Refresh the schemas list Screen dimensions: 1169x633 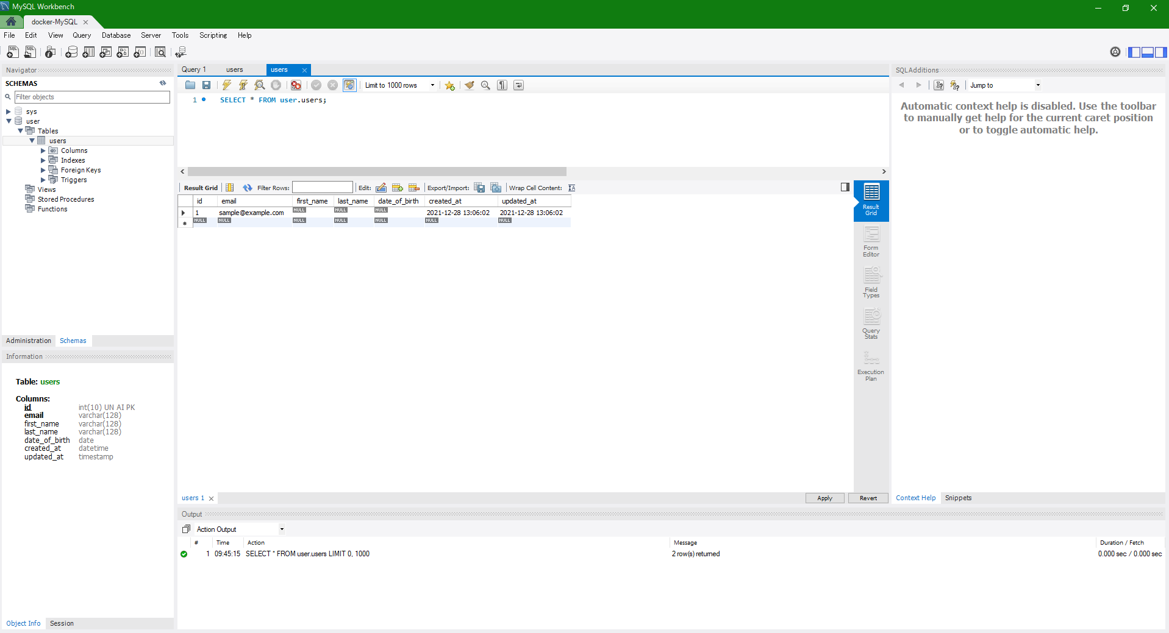163,83
